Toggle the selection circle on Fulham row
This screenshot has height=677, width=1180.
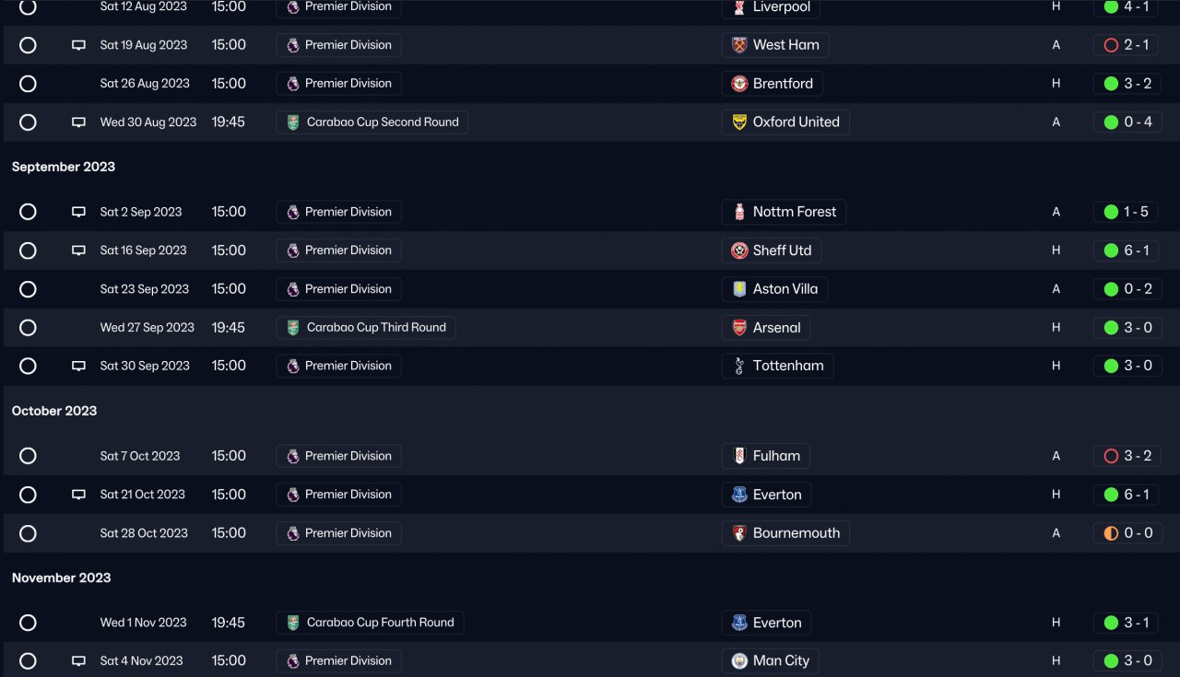tap(28, 456)
